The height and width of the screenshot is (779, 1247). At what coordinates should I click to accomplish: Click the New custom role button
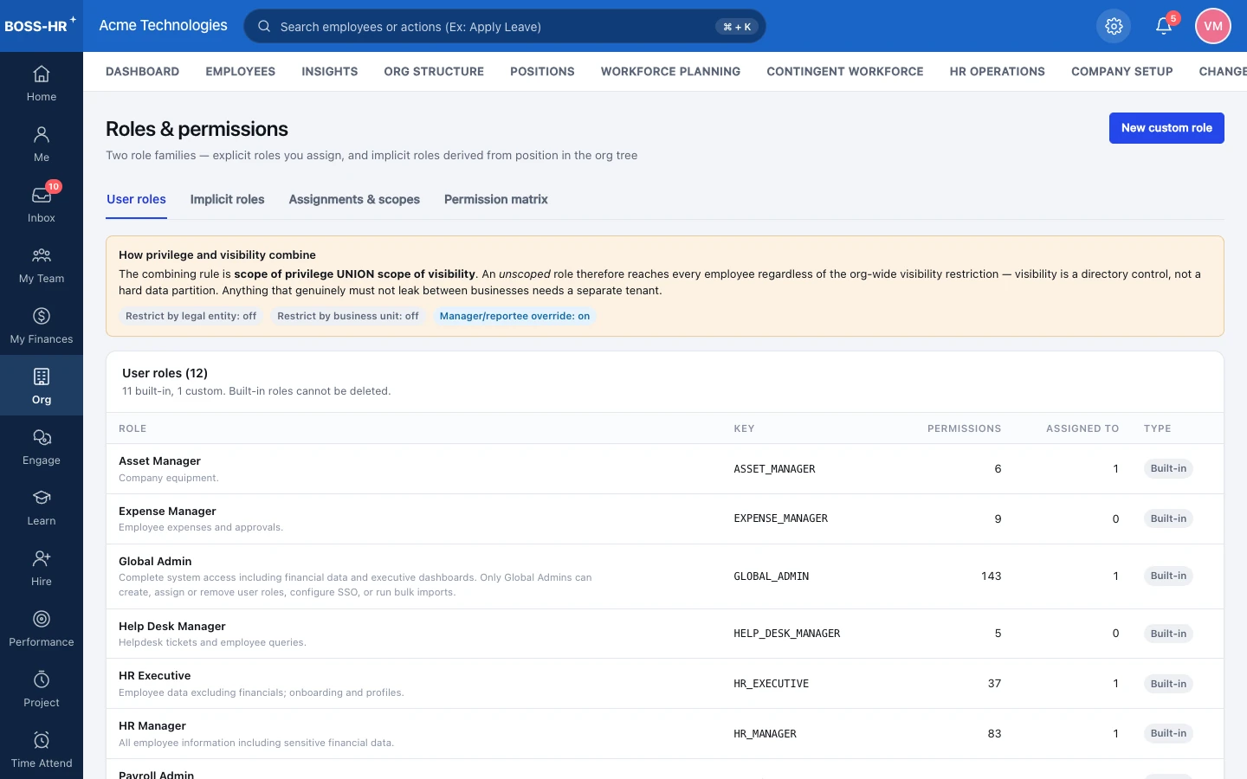coord(1166,128)
